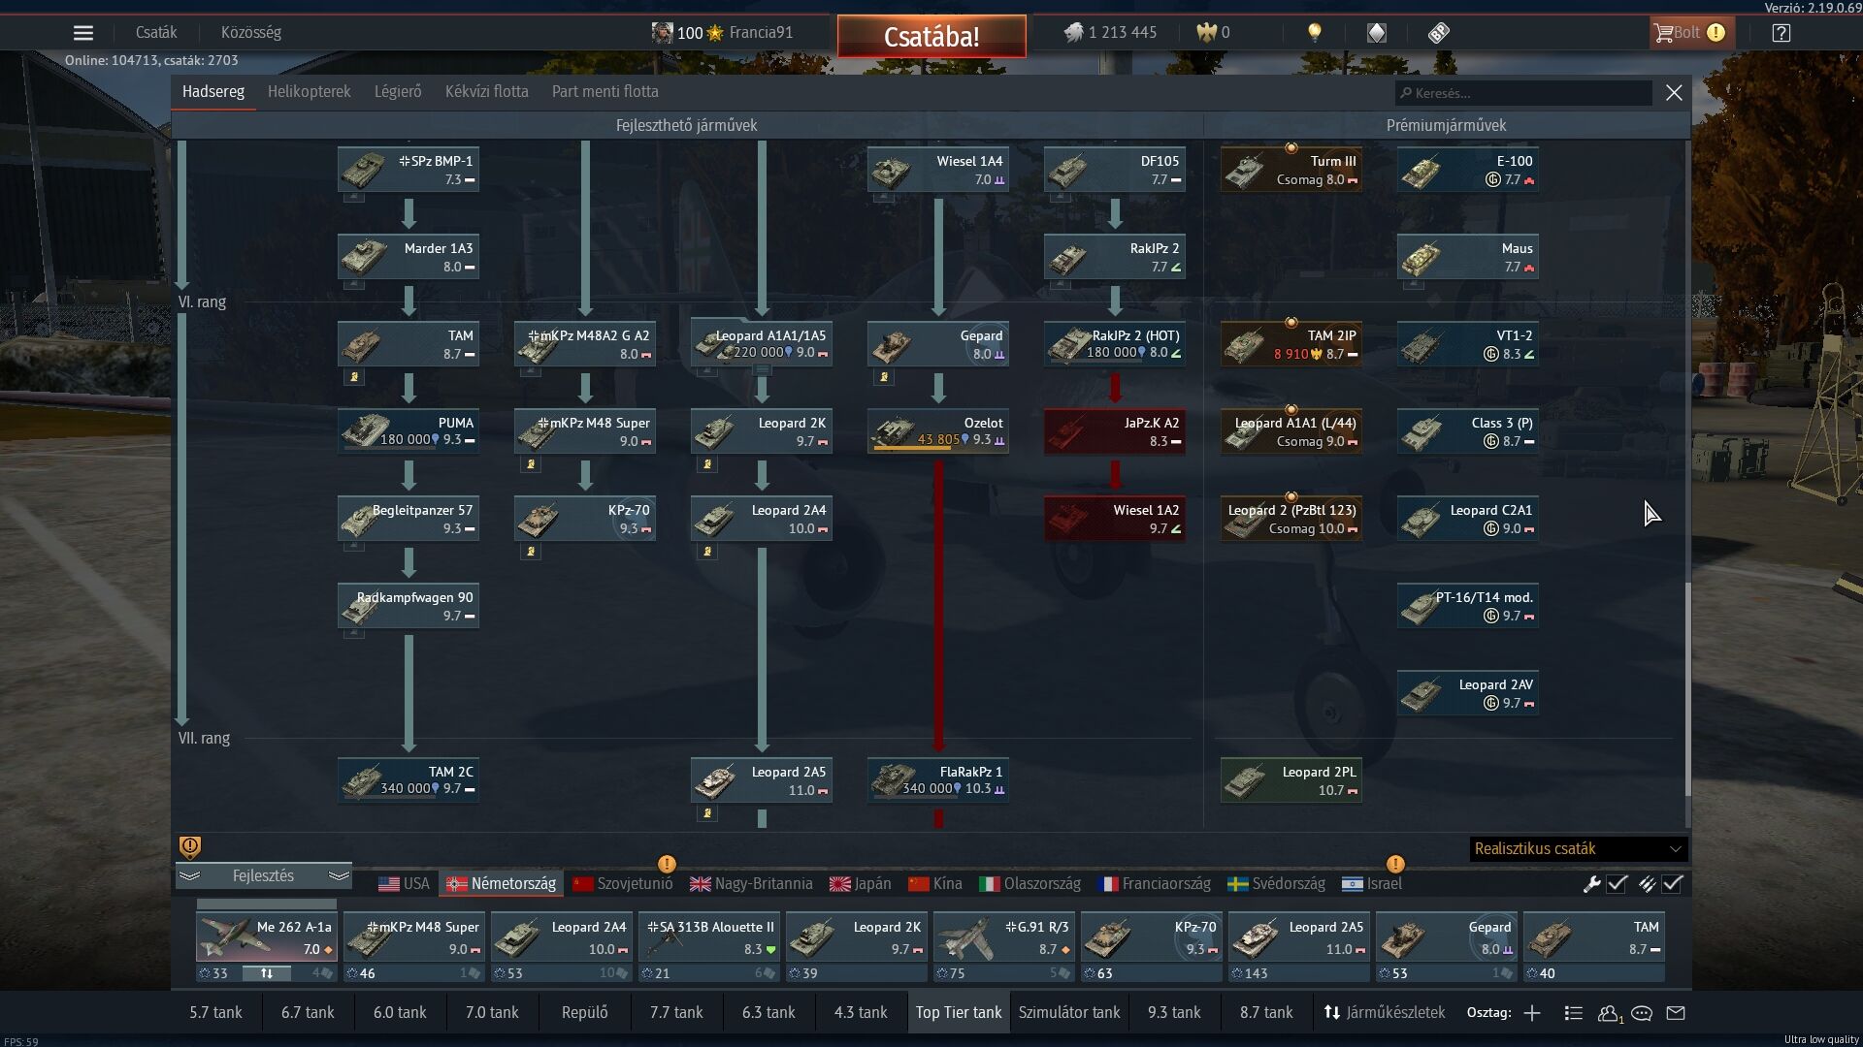This screenshot has height=1047, width=1863.
Task: Select the locked JaPz.K A2 card
Action: pos(1115,431)
